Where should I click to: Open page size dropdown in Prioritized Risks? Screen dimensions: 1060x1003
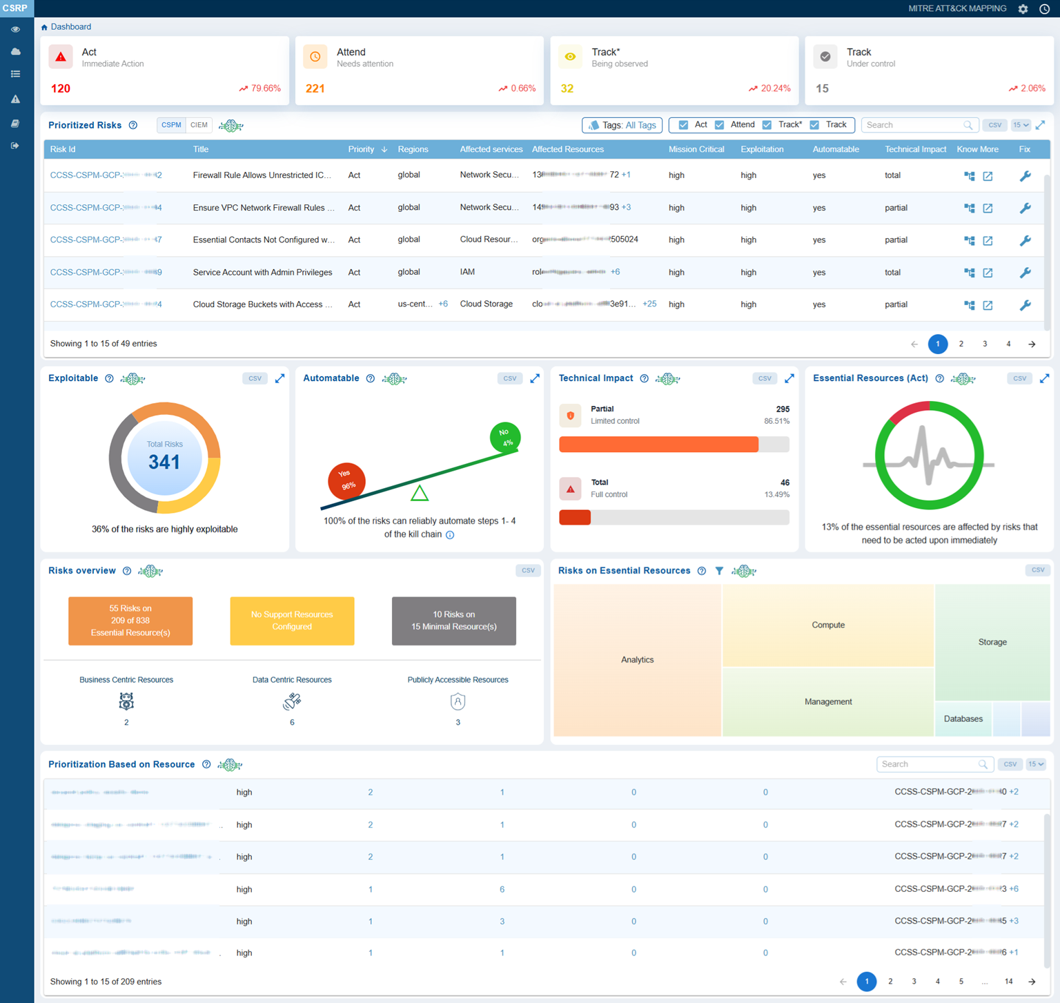[1020, 125]
